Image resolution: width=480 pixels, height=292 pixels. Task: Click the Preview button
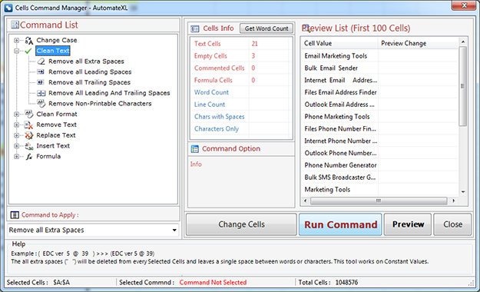[x=408, y=224]
